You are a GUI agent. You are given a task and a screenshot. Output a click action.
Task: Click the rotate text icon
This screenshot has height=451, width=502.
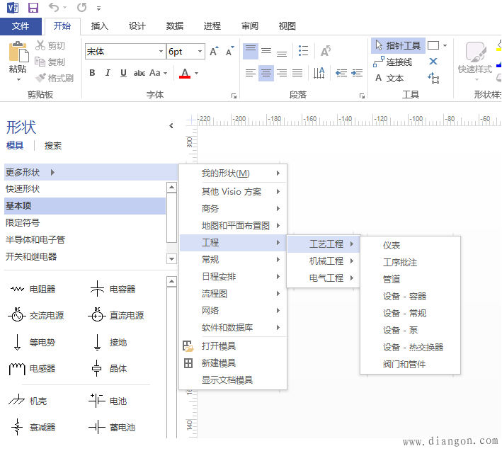326,51
